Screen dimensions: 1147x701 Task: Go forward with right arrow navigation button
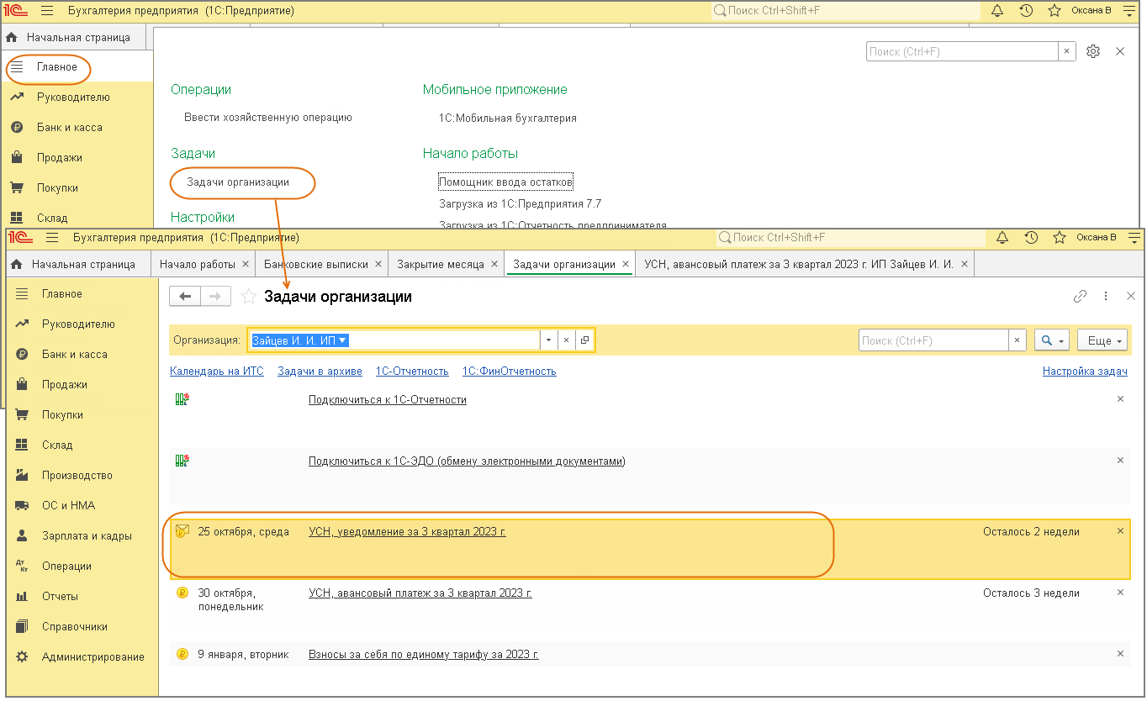pos(215,296)
